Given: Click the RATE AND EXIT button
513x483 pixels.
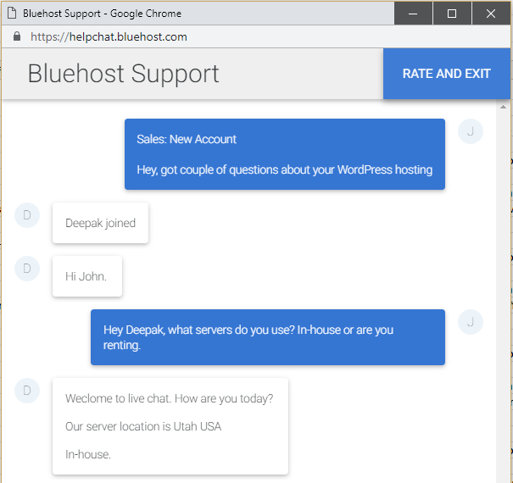Looking at the screenshot, I should [x=447, y=74].
